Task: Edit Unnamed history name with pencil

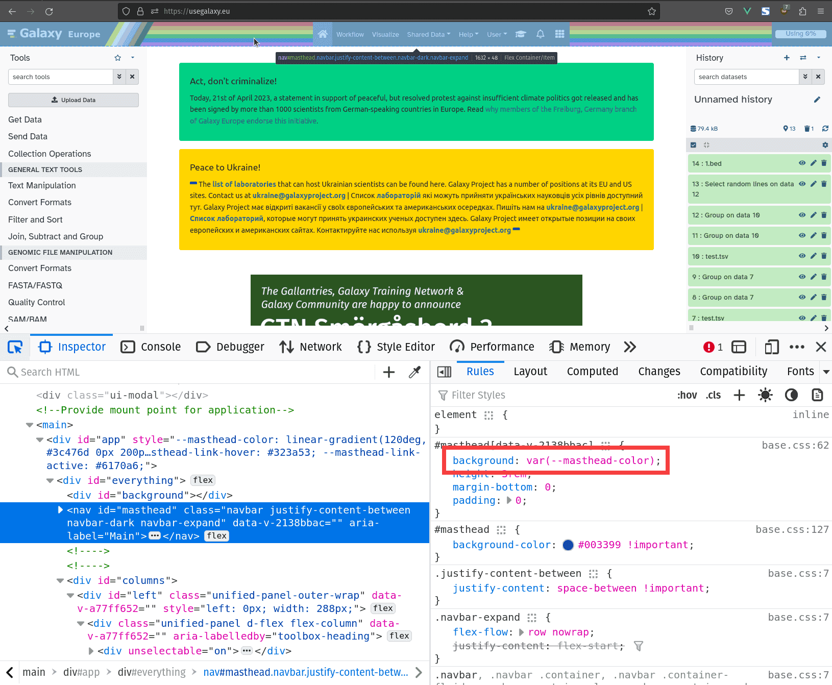Action: 817,100
